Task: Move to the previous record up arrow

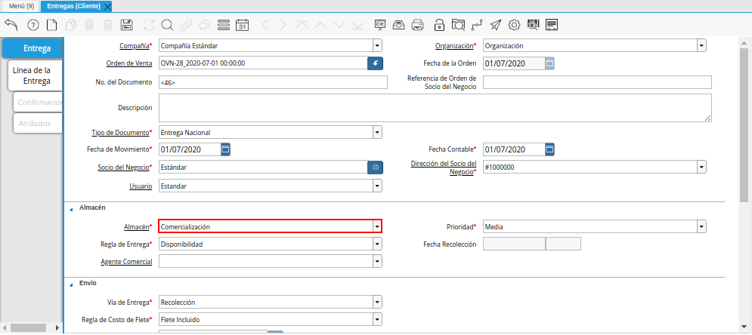Action: point(320,25)
